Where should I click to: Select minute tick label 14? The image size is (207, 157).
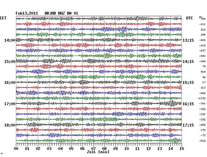point(171,148)
